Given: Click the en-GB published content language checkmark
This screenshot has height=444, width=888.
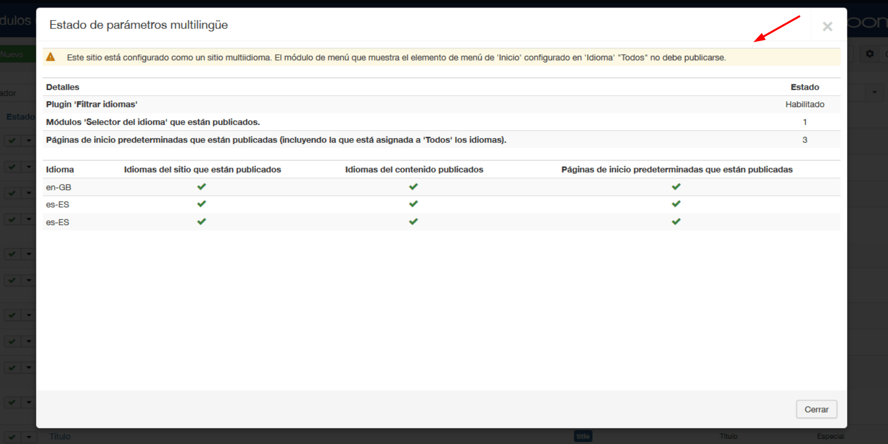Looking at the screenshot, I should pyautogui.click(x=413, y=187).
